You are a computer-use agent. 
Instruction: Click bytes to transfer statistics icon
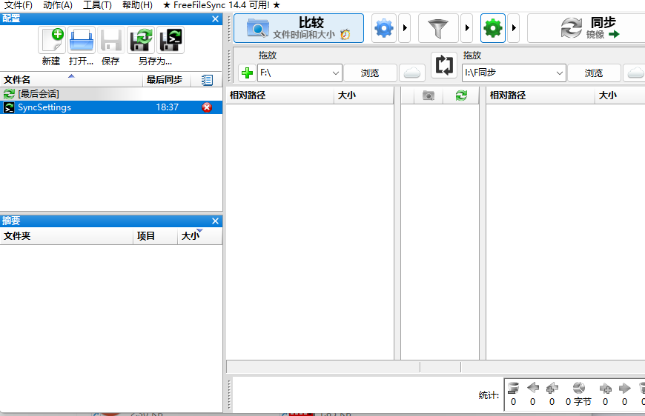point(579,388)
